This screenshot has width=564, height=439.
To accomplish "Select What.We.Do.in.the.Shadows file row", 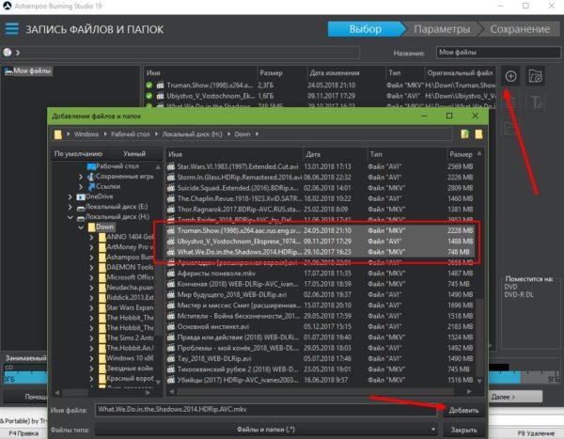I will 321,252.
